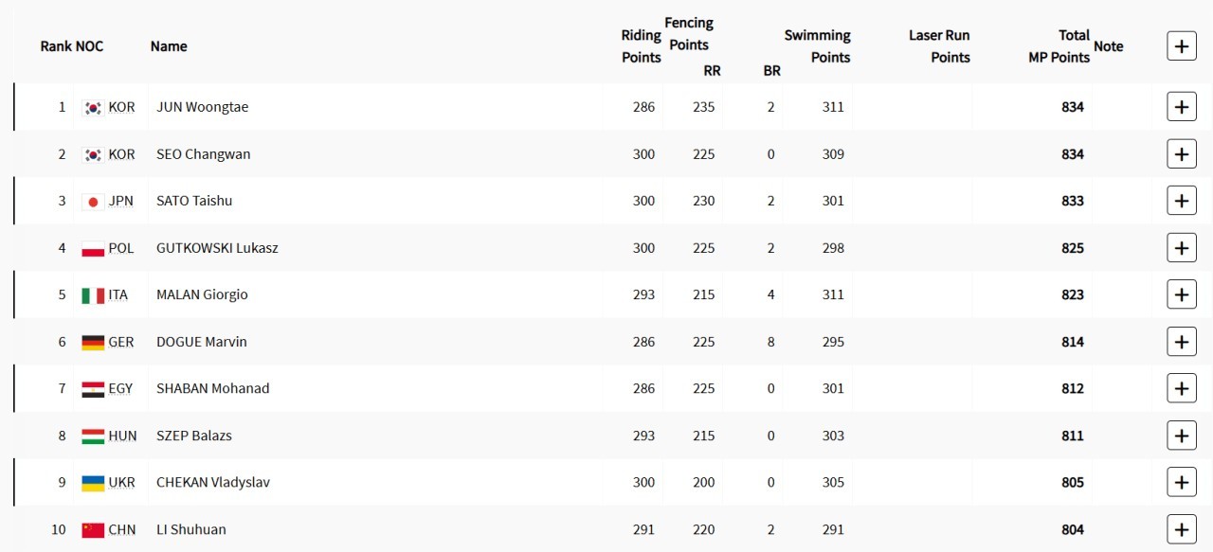Image resolution: width=1213 pixels, height=552 pixels.
Task: Show MALAN Giorgio's detailed results
Action: pyautogui.click(x=1181, y=294)
